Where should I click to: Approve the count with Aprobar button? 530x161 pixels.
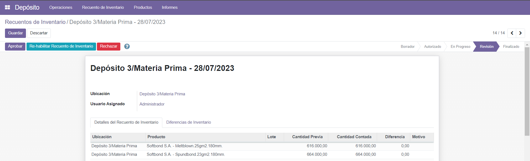[15, 46]
